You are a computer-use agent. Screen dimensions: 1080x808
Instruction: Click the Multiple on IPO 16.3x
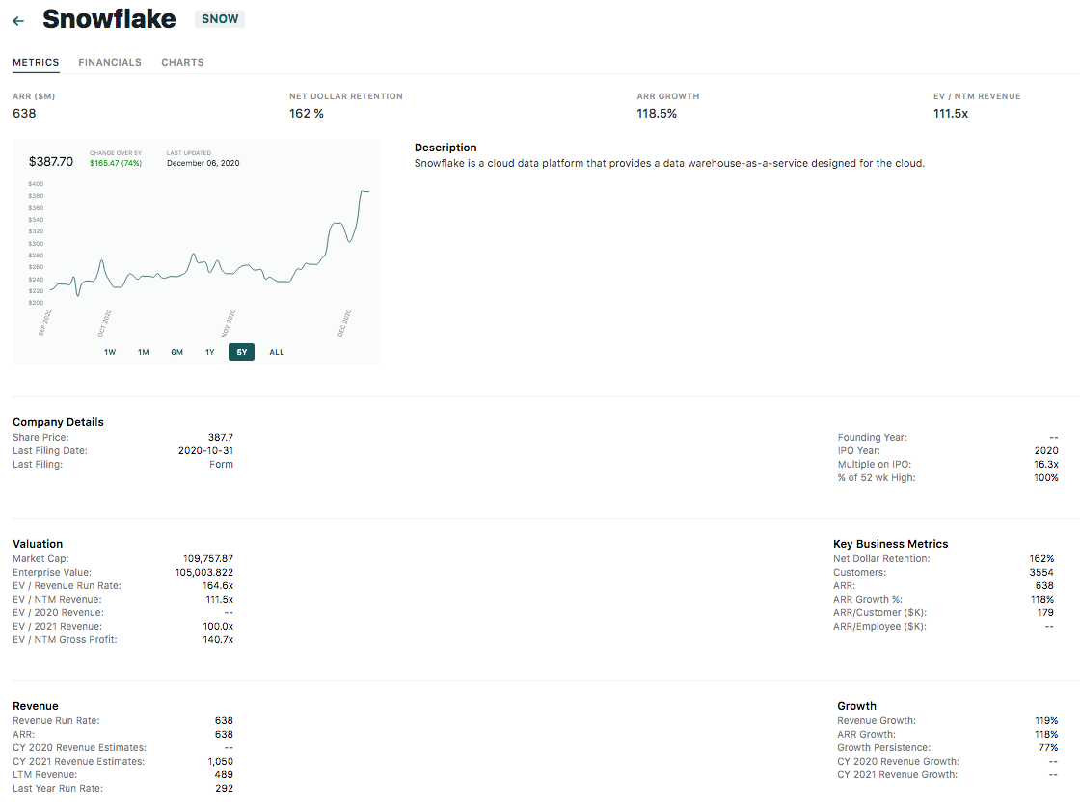(x=1046, y=465)
